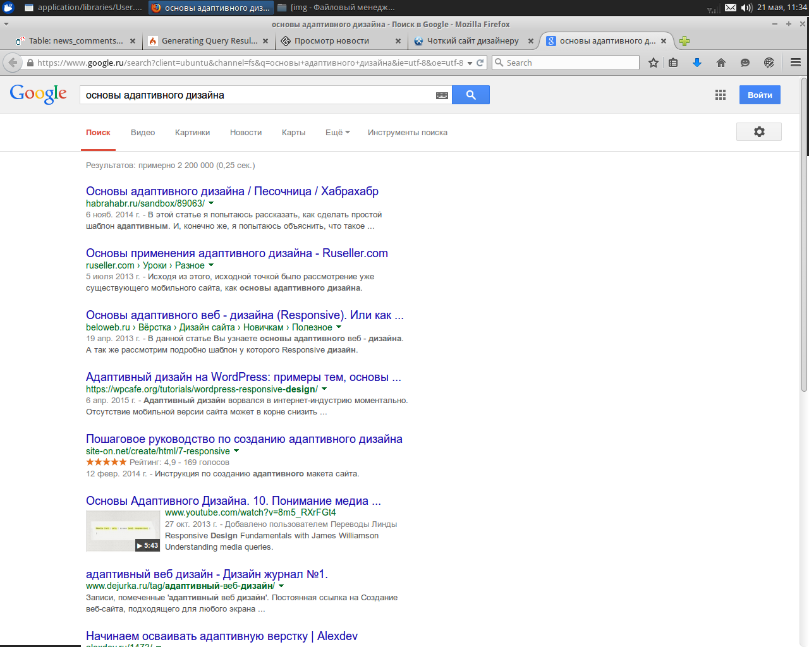Go back with the Firefox back arrow

(13, 63)
